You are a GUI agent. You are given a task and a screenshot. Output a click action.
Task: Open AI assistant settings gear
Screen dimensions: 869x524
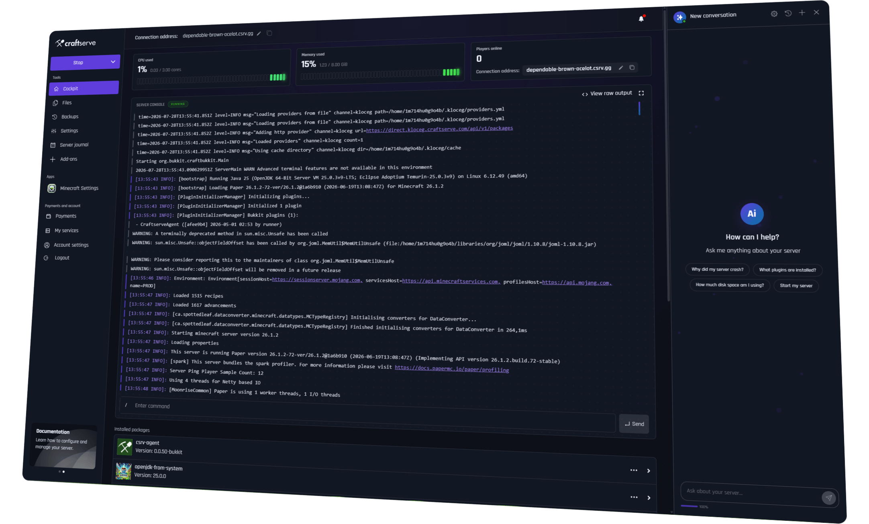click(774, 14)
